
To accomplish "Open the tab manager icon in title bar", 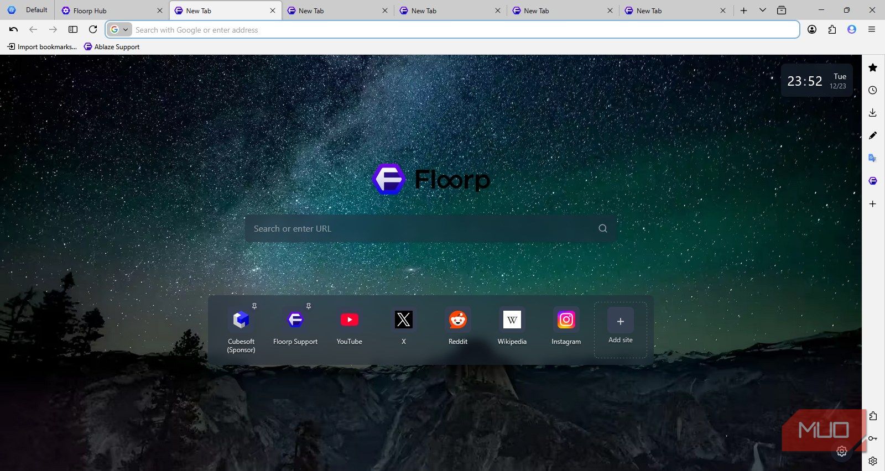I will [782, 11].
